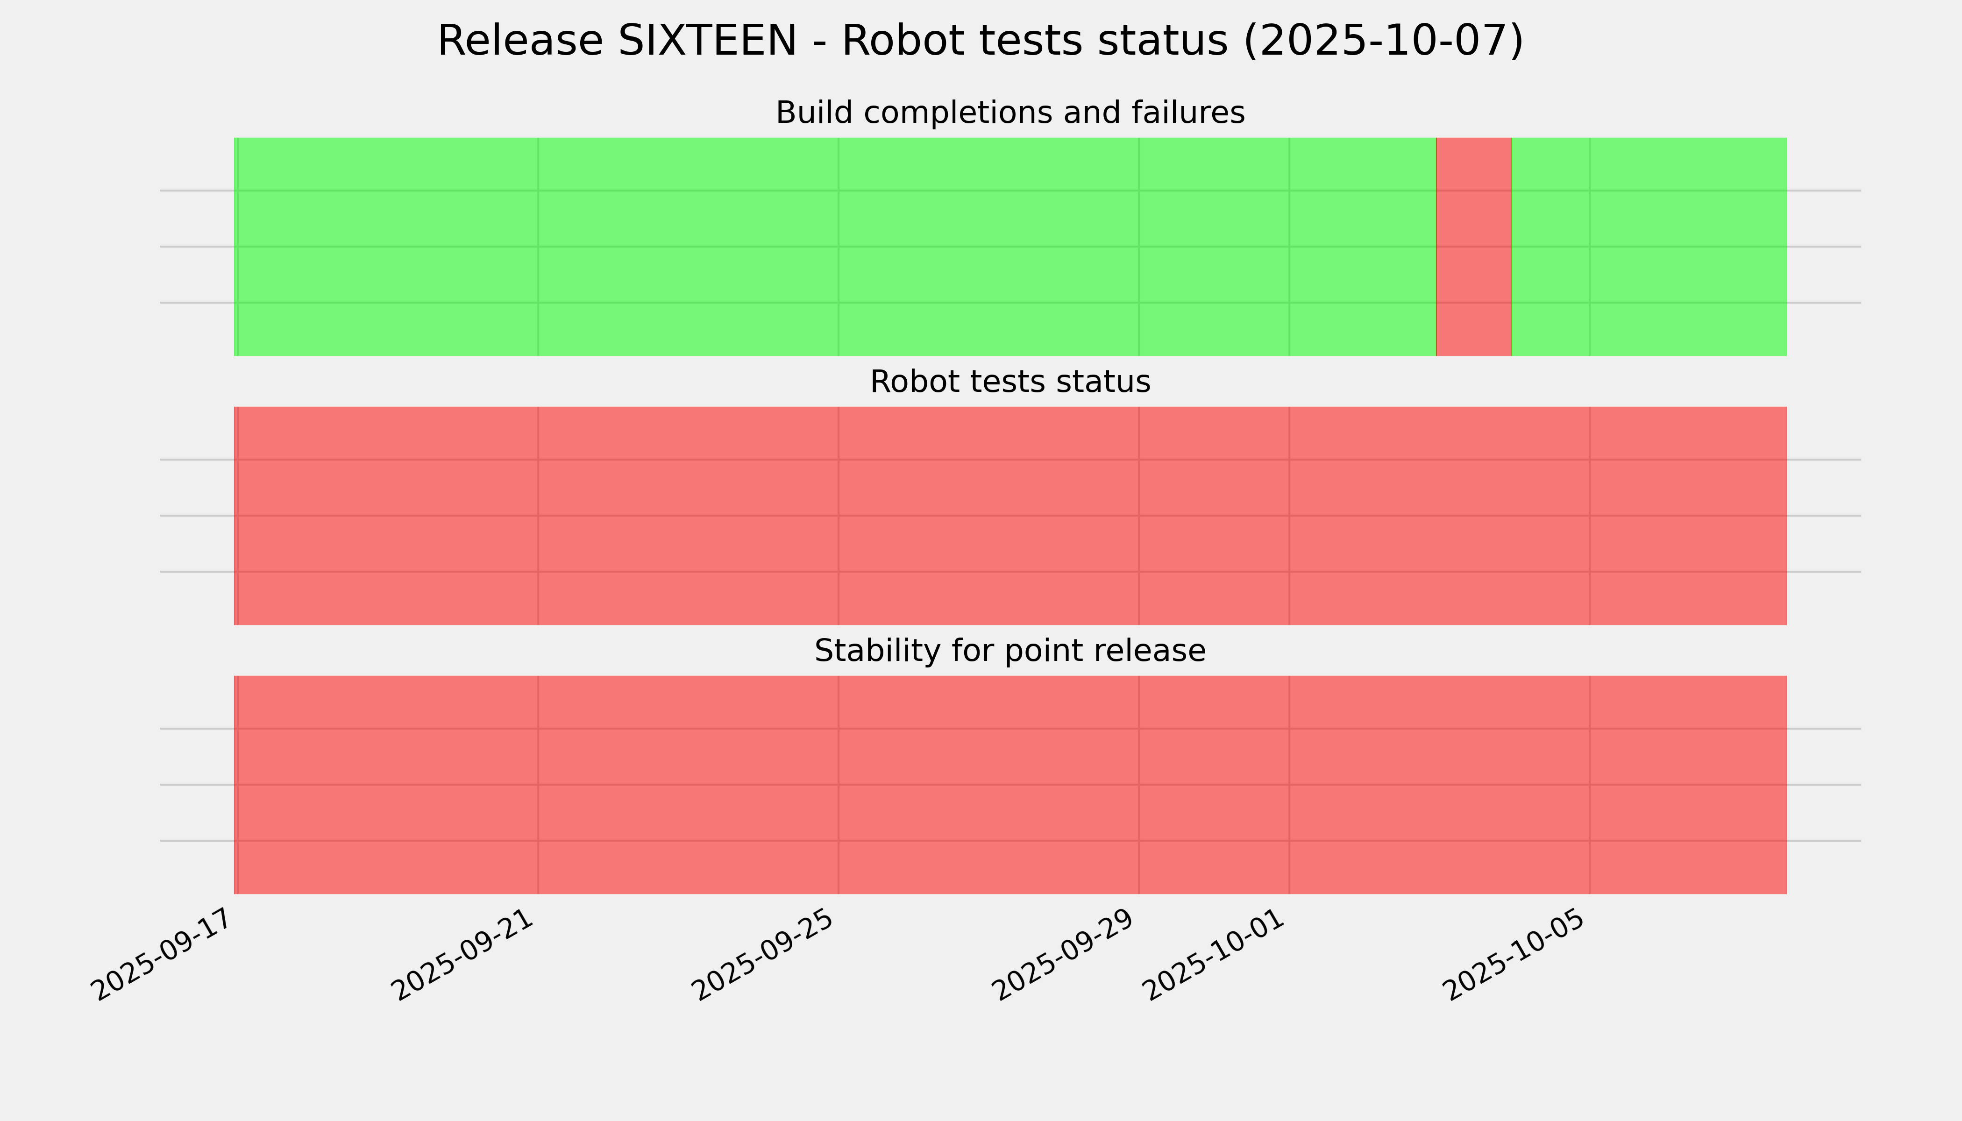
Task: Click the red failure block in the Build chart
Action: click(1474, 246)
